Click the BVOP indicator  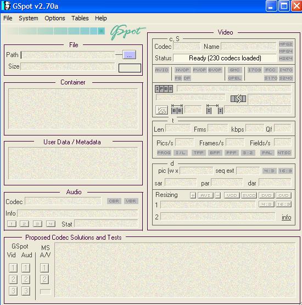pyautogui.click(x=215, y=70)
